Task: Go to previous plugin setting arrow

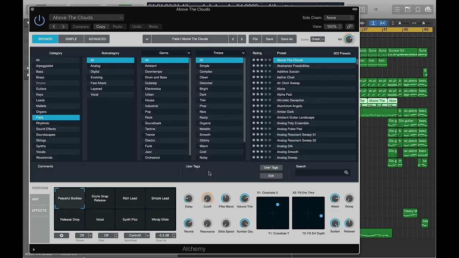Action: 54,27
